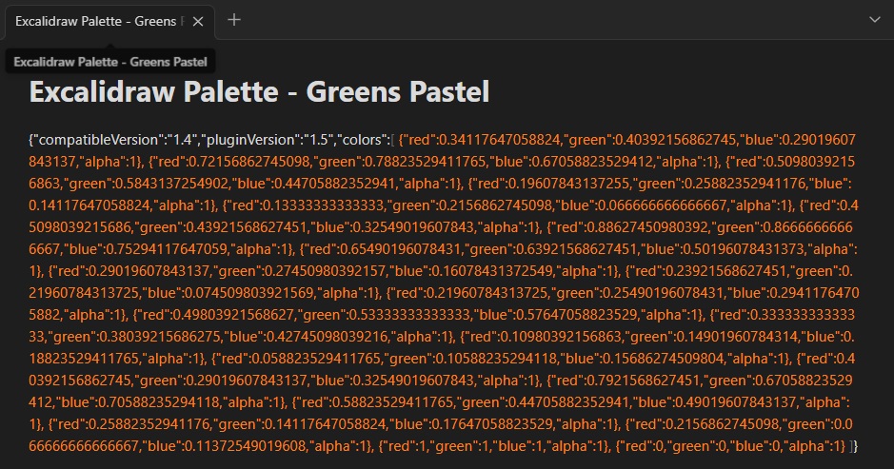Click the "blue":0.15686274509804 value
This screenshot has height=469, width=894.
(x=640, y=359)
